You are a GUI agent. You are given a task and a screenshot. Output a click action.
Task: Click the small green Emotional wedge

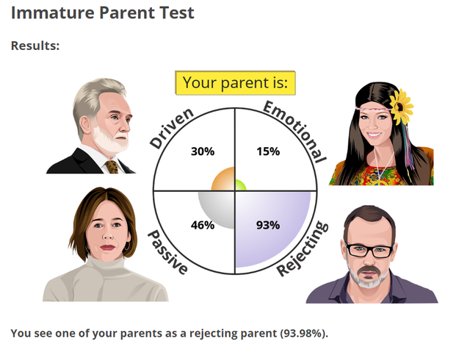[x=239, y=186]
